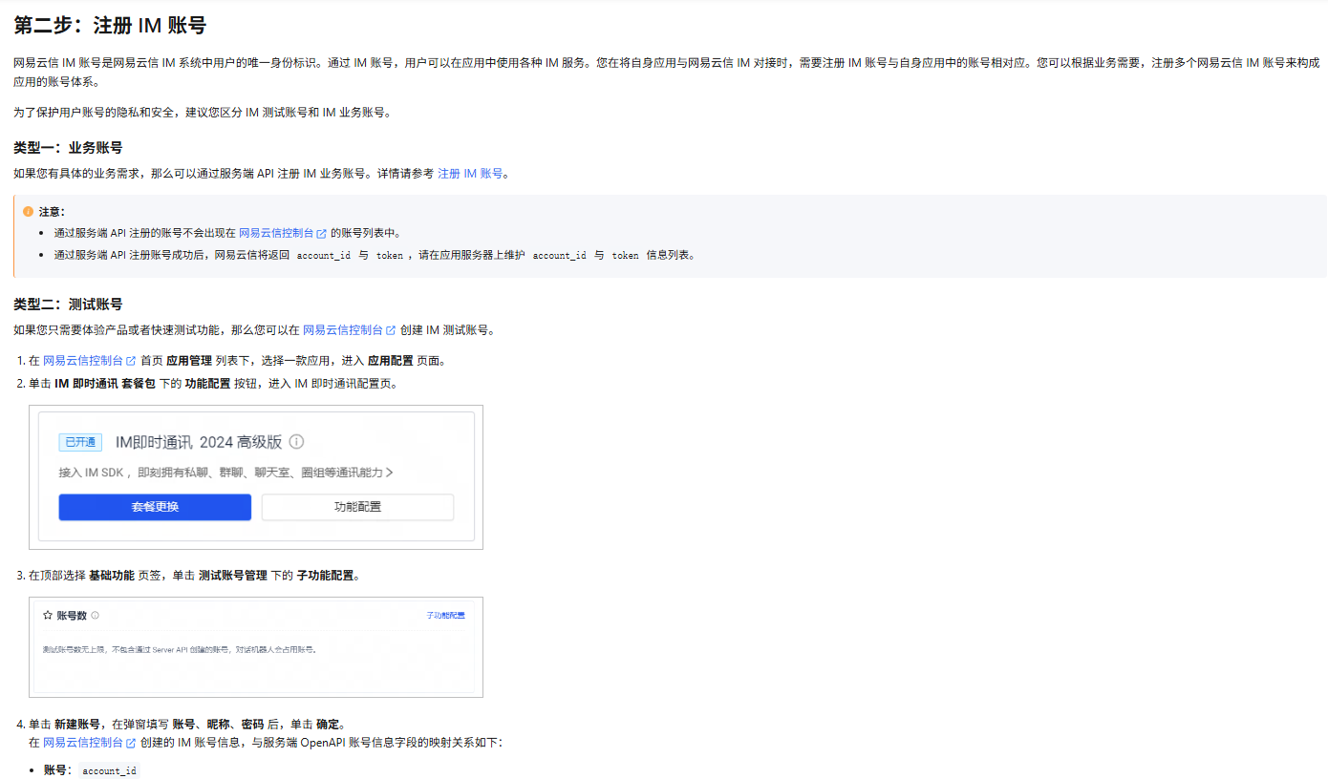The width and height of the screenshot is (1328, 779).
Task: Click info icon beside IM即时通讯 2024 高级版
Action: point(296,442)
